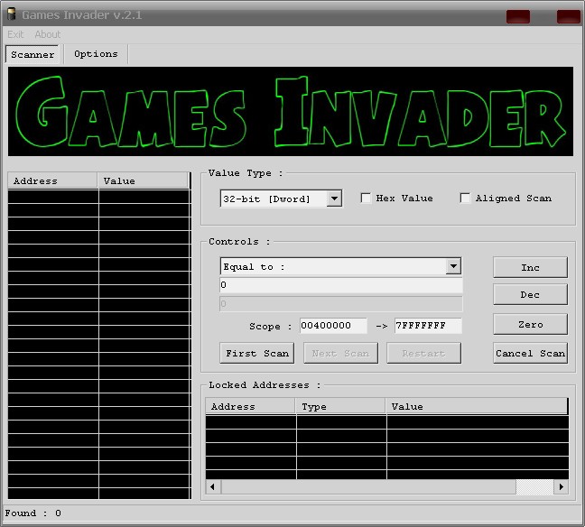
Task: Enable the Hex Value checkbox
Action: (366, 198)
